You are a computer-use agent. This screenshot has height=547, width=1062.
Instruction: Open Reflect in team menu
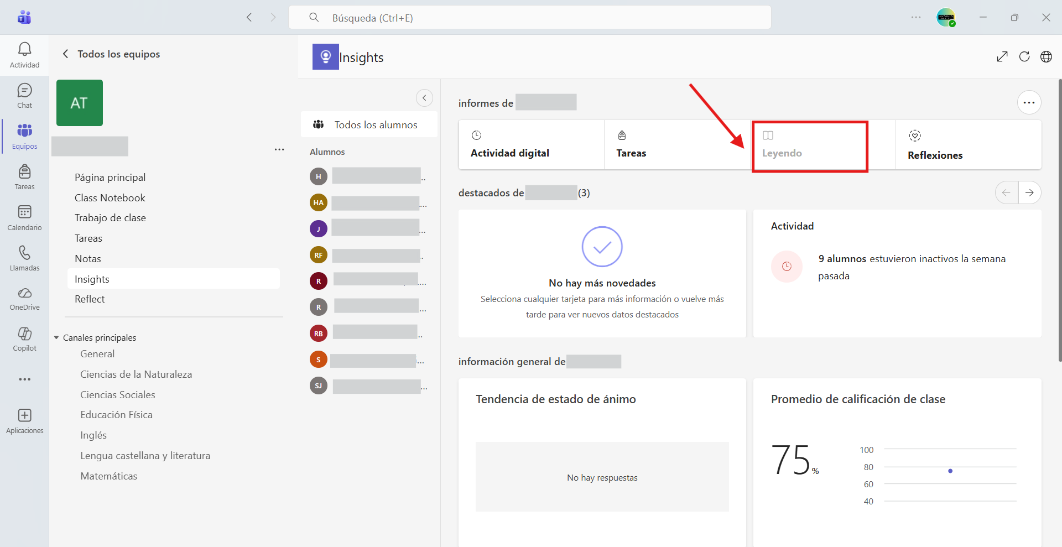(x=90, y=299)
